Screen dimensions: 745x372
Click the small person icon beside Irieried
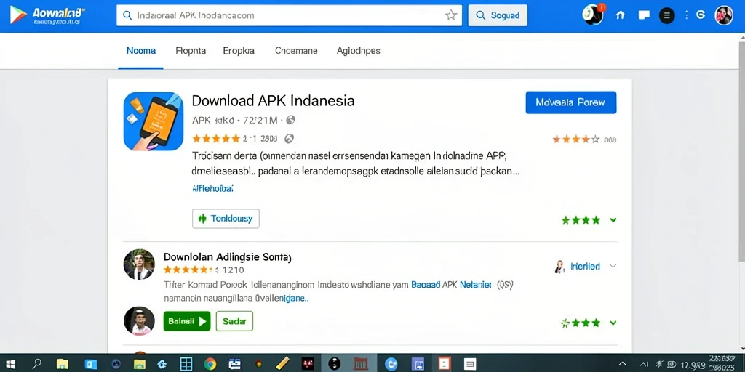pyautogui.click(x=559, y=267)
